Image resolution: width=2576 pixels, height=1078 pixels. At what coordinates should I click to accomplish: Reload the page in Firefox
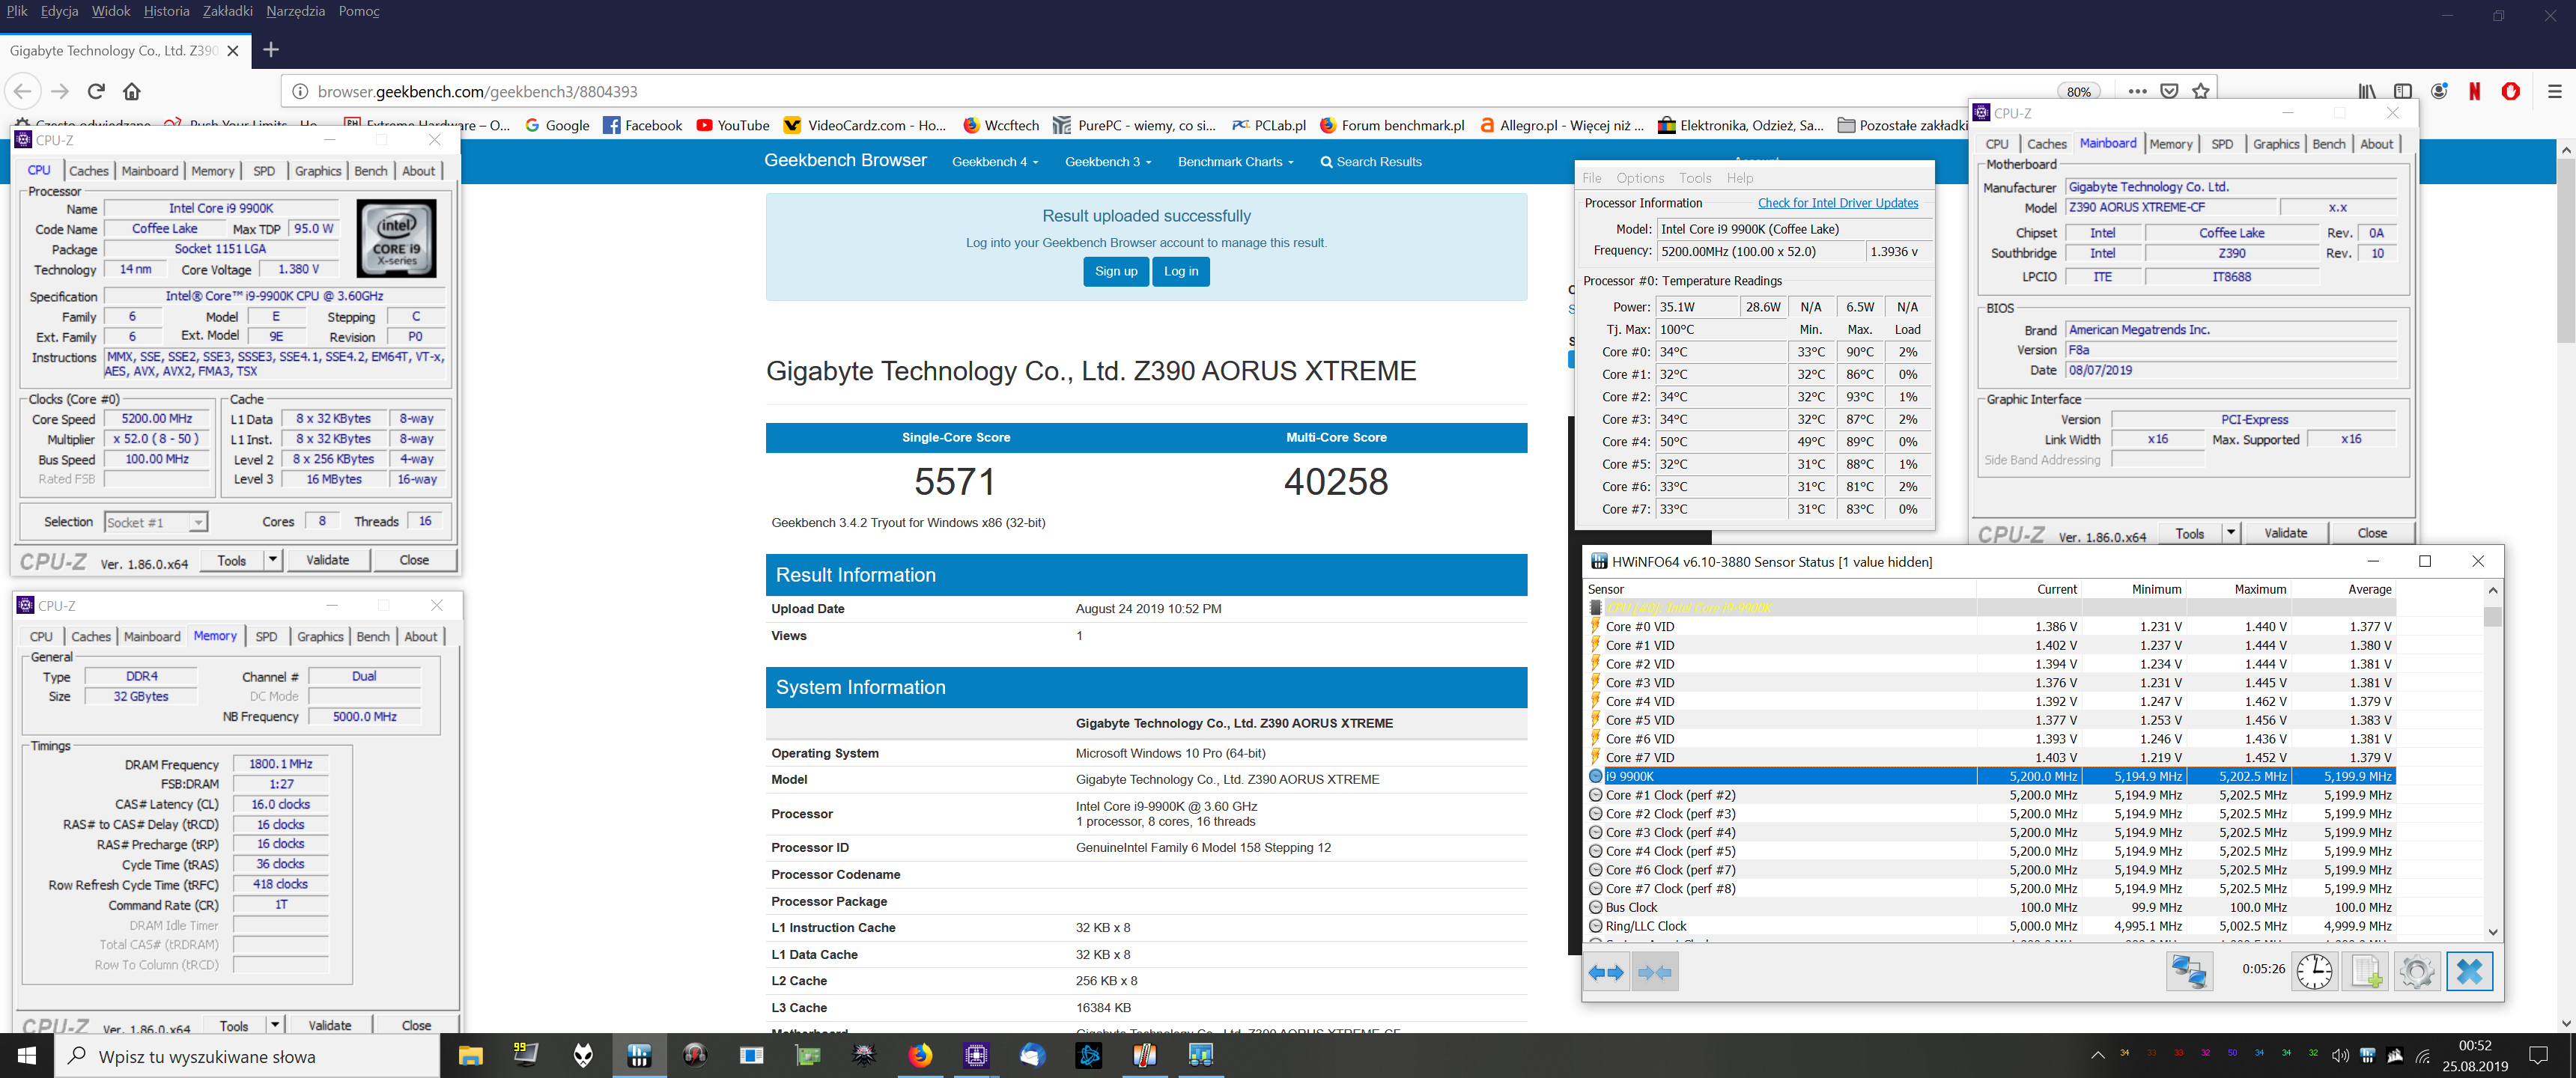[96, 91]
